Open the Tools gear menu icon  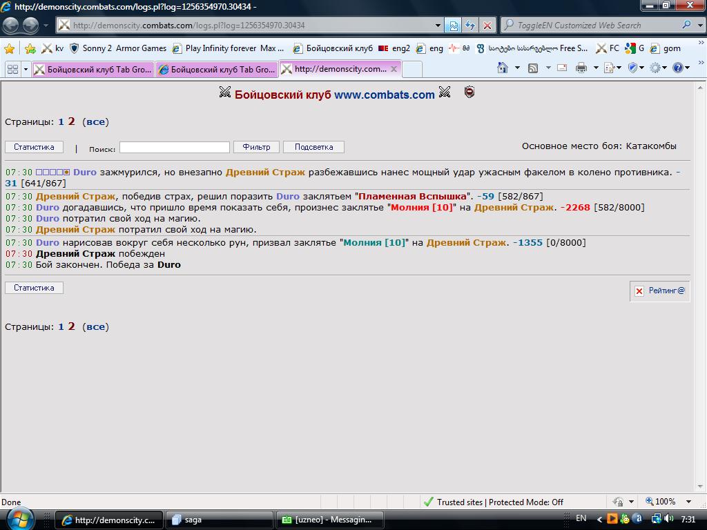tap(656, 68)
